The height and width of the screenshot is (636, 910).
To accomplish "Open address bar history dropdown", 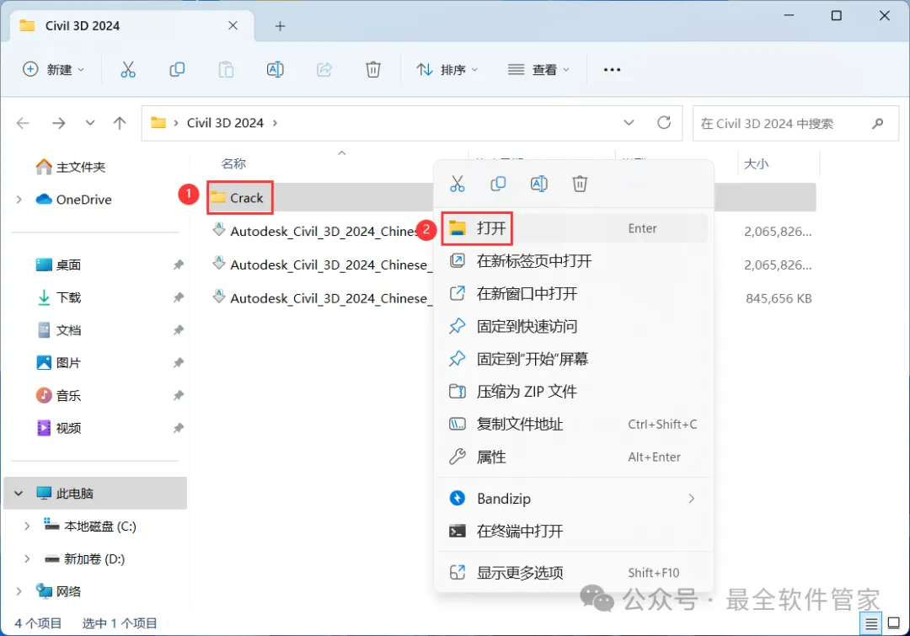I will [629, 122].
